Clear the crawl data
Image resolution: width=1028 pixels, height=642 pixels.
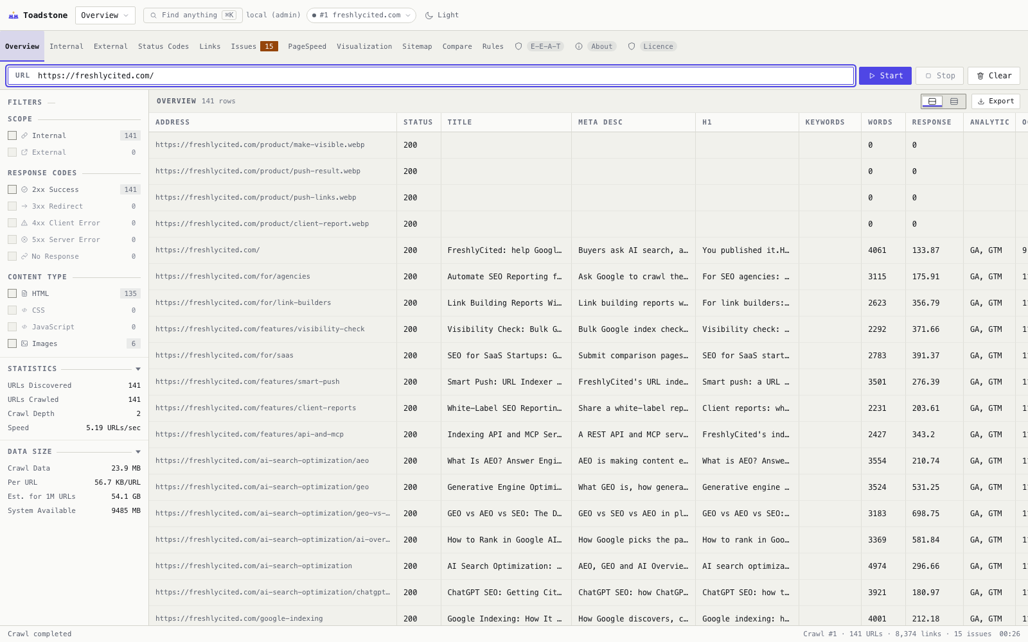(994, 76)
